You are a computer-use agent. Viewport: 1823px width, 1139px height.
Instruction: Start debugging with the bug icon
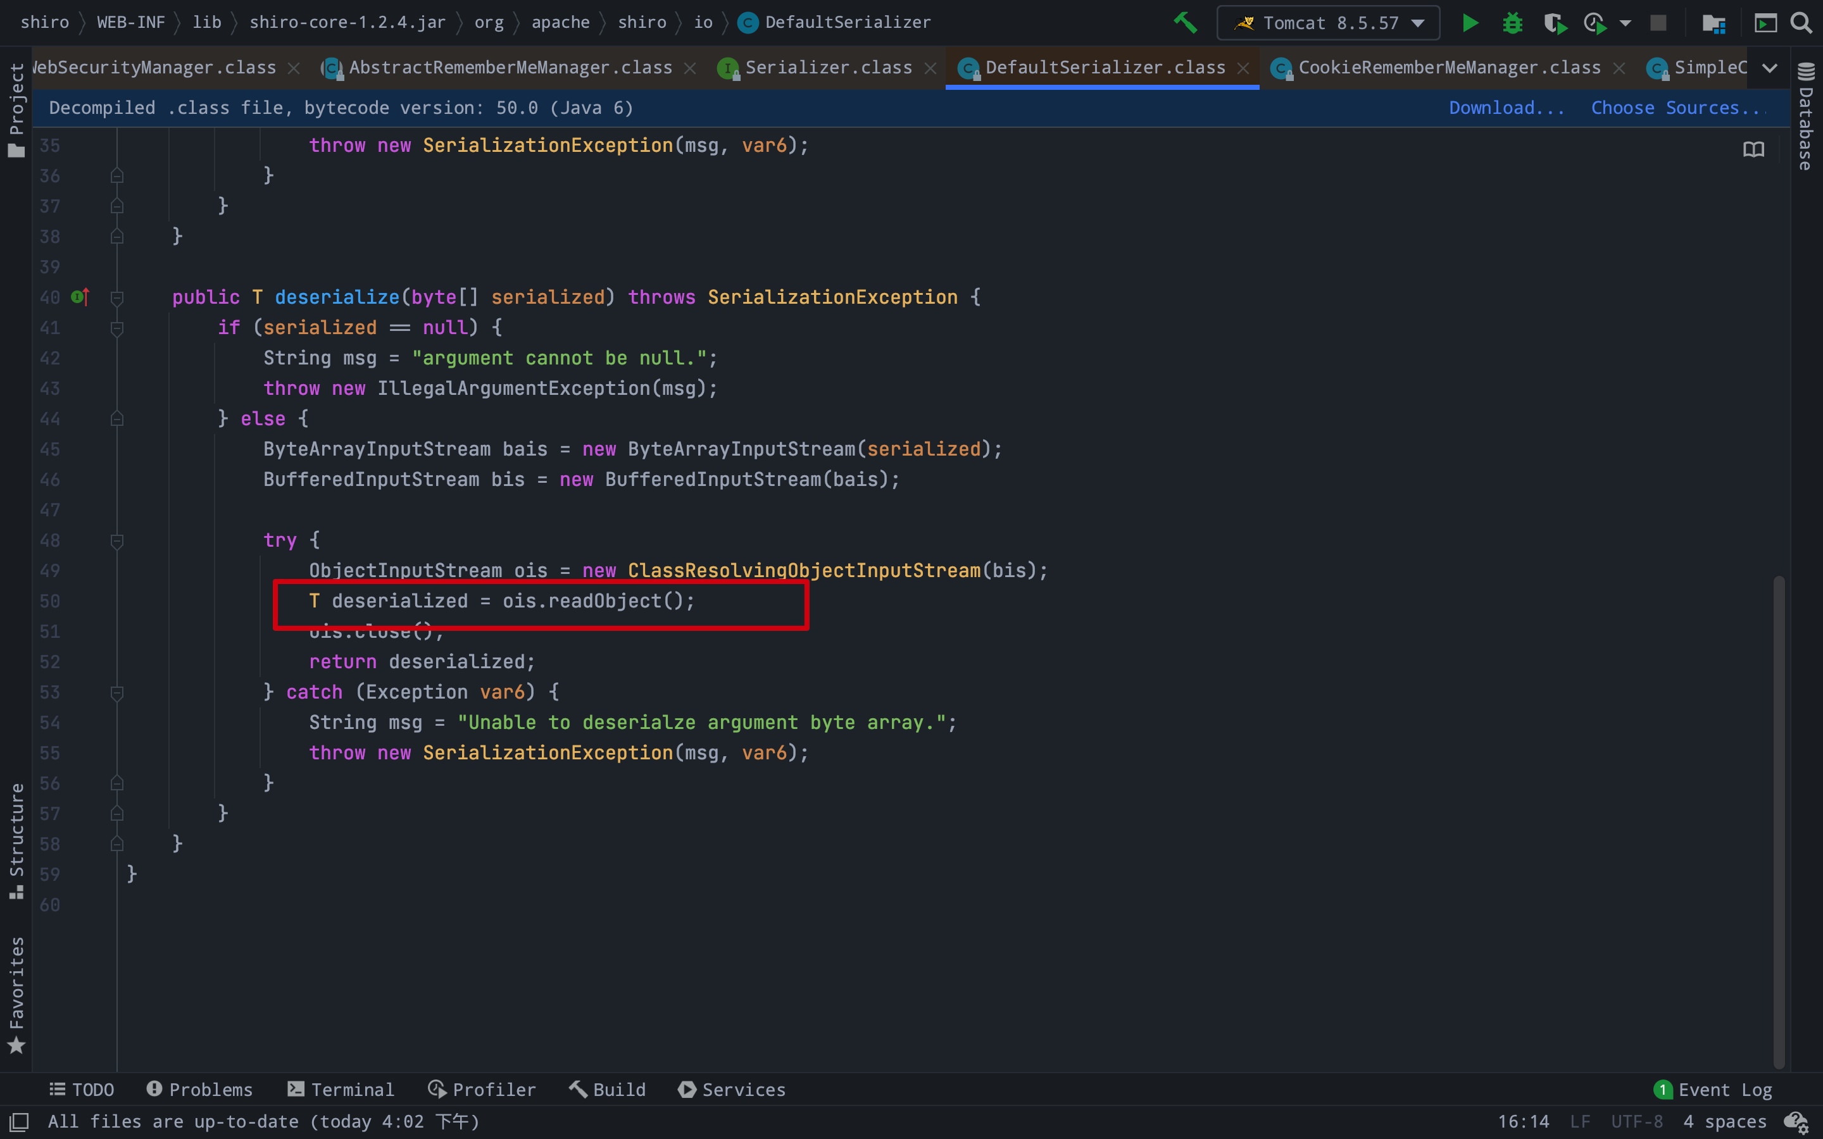(1512, 23)
